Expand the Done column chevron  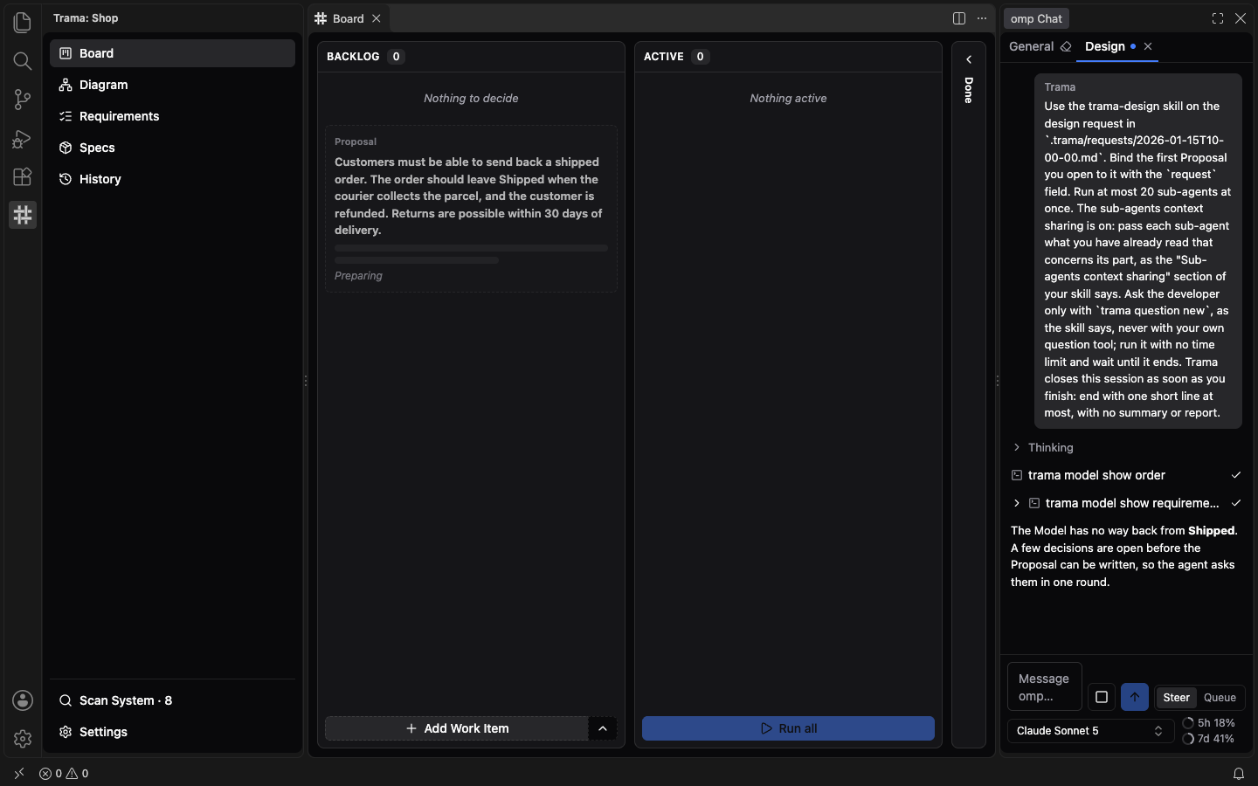pyautogui.click(x=969, y=59)
